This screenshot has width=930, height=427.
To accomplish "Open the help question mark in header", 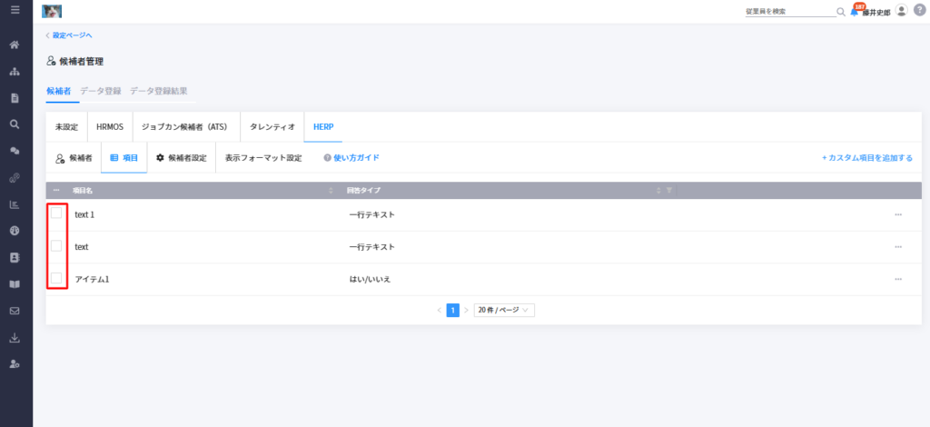I will click(x=919, y=11).
